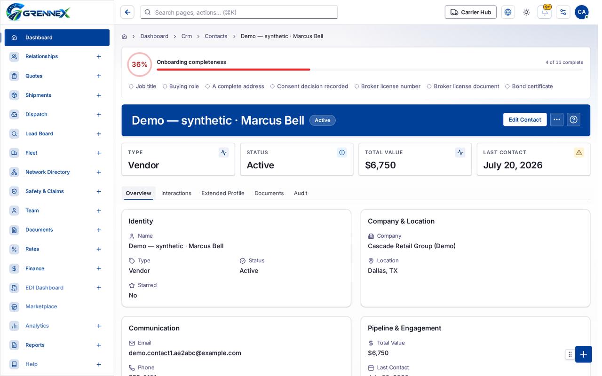Click the Type card activity icon

(x=223, y=152)
